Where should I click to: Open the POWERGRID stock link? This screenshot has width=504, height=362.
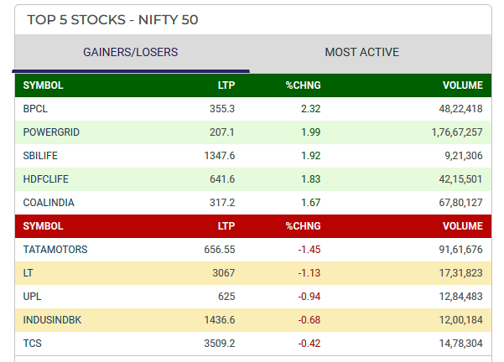pyautogui.click(x=51, y=132)
